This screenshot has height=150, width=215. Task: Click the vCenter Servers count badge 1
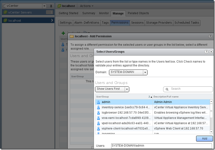[50, 12]
